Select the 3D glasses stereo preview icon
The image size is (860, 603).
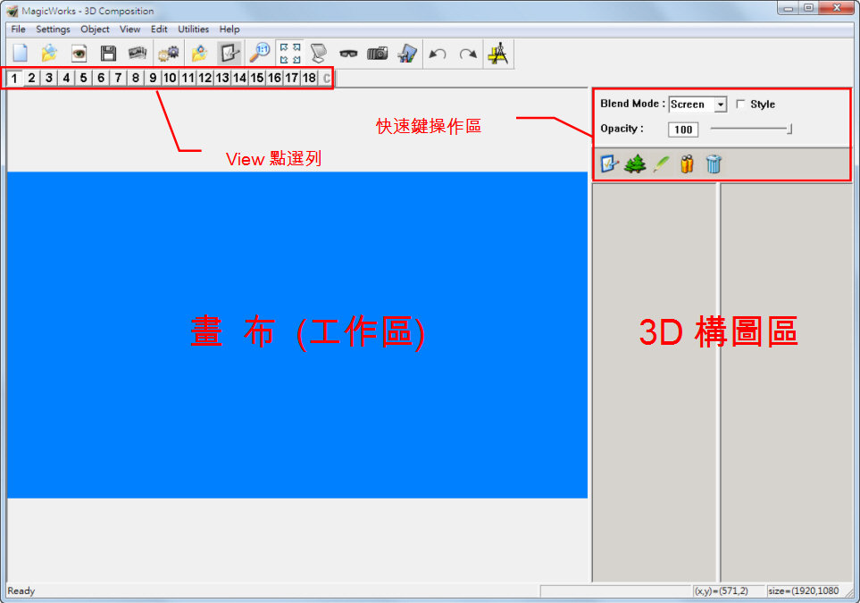348,53
